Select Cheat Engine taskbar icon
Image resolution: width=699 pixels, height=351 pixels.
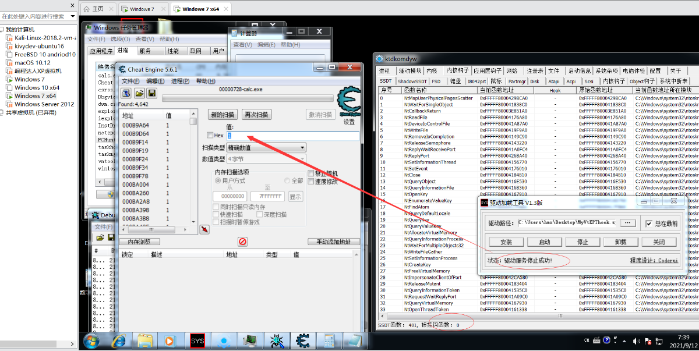click(x=302, y=341)
